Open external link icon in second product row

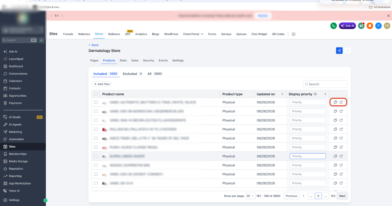tap(341, 111)
